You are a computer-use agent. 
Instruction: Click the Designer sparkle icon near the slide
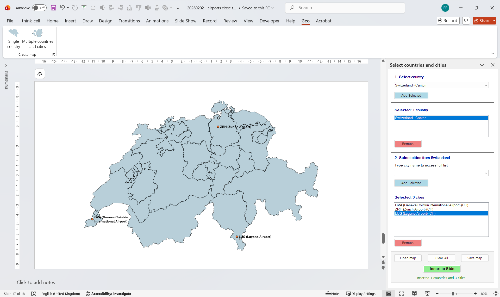click(x=40, y=74)
